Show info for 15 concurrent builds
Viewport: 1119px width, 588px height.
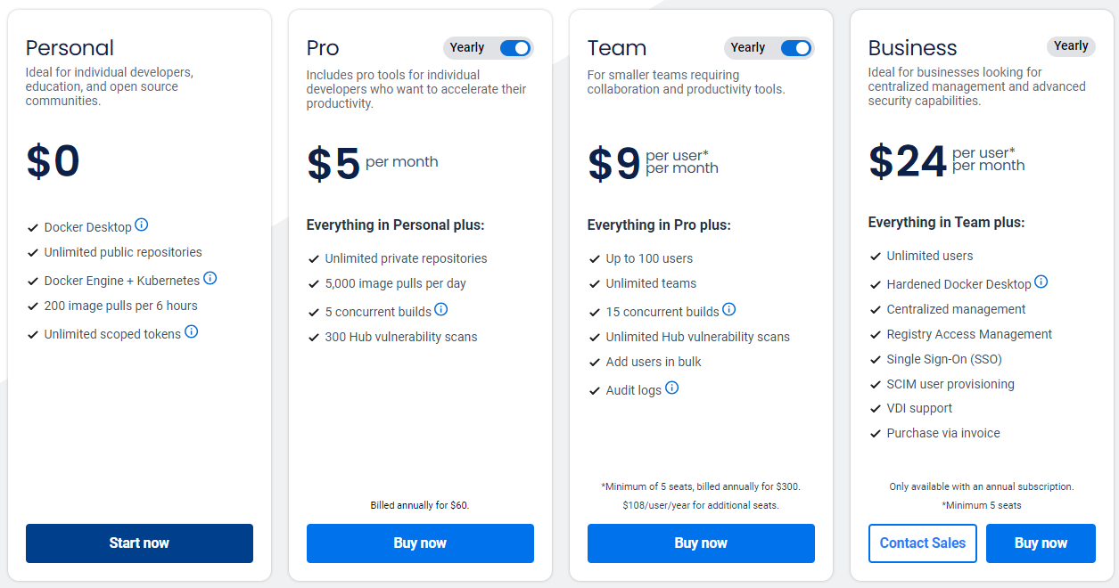(x=729, y=310)
